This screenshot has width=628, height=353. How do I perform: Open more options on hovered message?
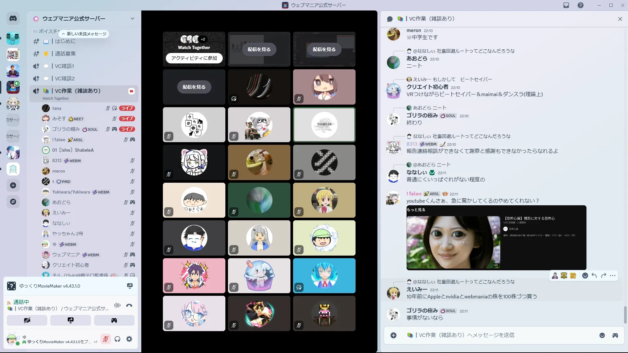tap(613, 276)
